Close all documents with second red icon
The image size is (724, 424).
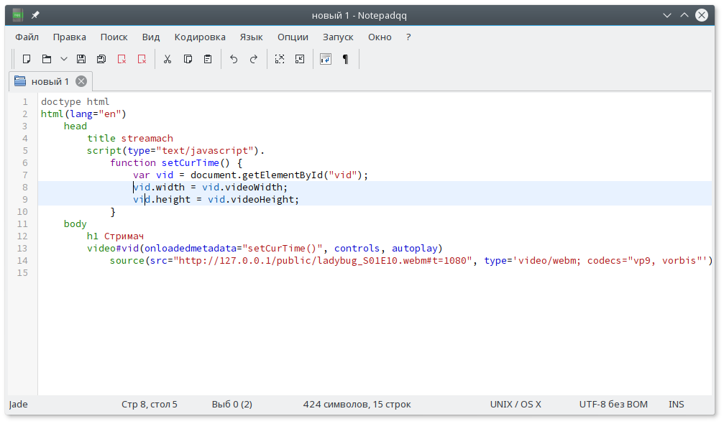point(142,59)
